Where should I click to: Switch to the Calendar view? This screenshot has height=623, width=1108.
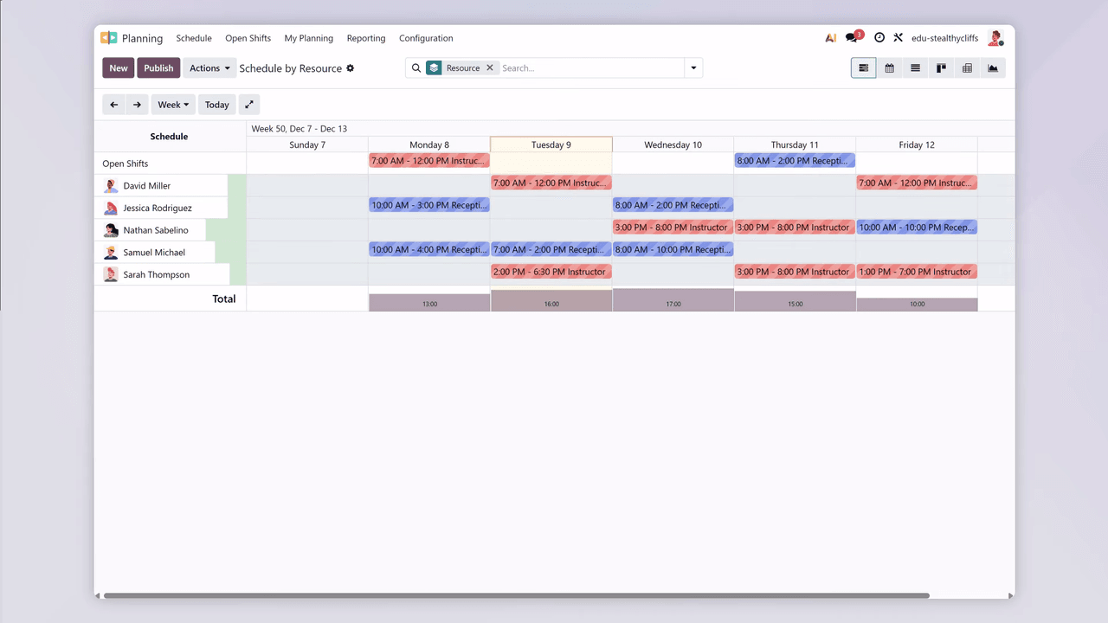889,68
